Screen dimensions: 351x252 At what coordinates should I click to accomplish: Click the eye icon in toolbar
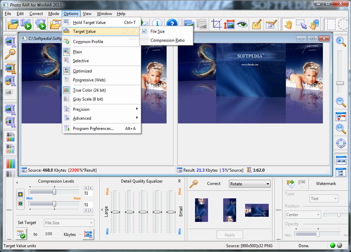(242, 24)
